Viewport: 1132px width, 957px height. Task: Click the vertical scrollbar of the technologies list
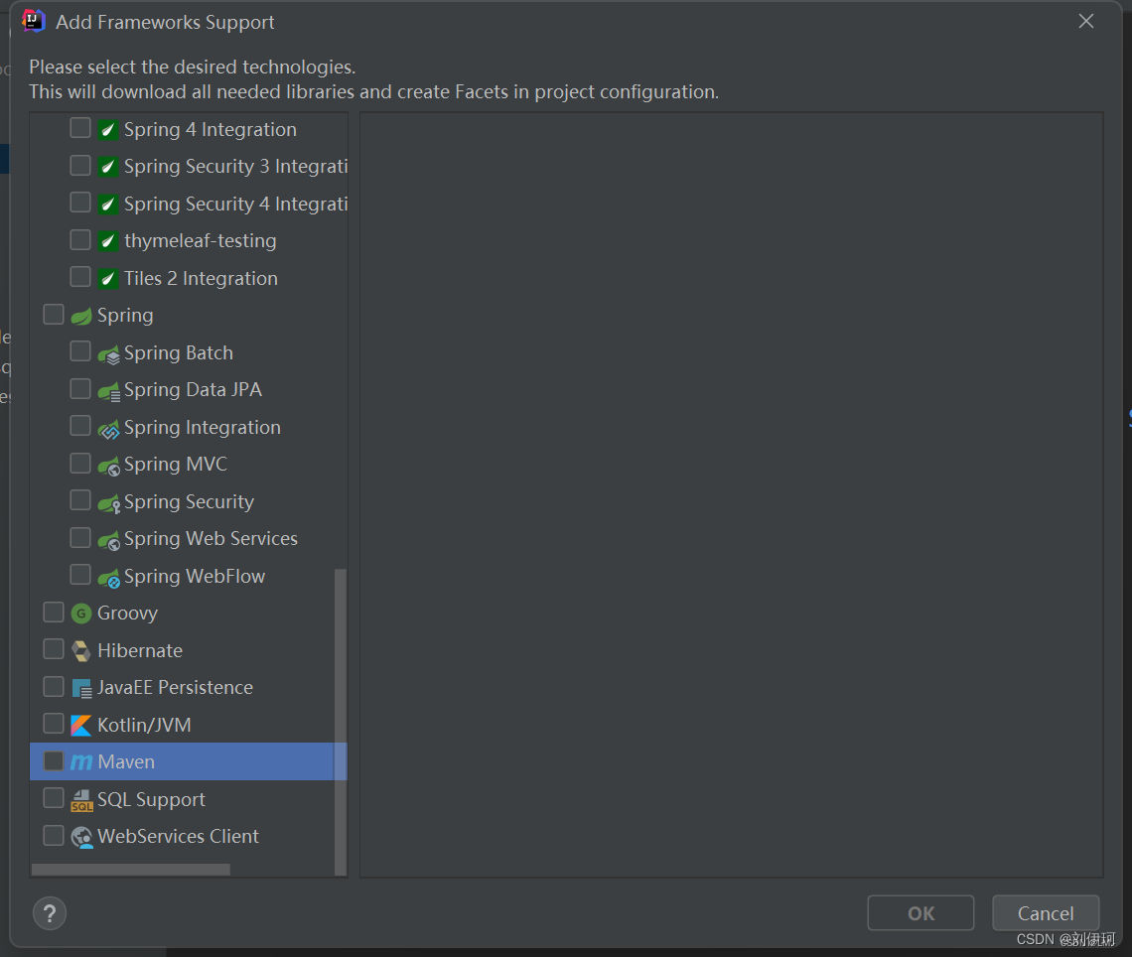pyautogui.click(x=341, y=722)
